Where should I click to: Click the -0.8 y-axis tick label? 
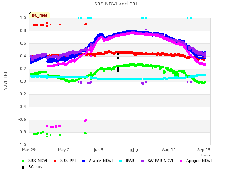22,132
